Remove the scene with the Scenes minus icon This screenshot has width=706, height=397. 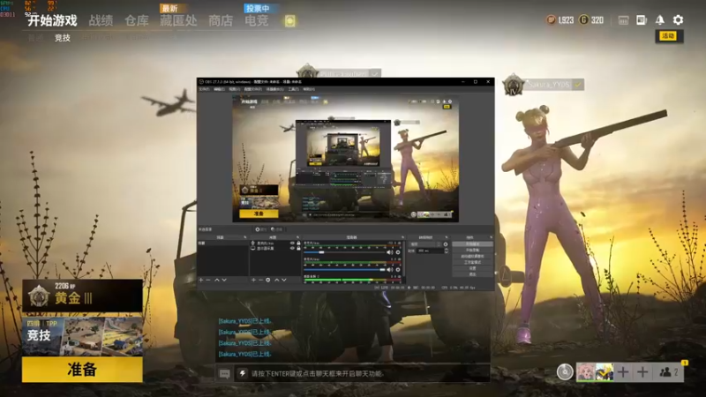pos(208,280)
